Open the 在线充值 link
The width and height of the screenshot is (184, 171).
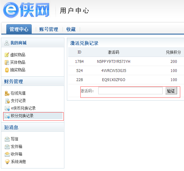(x=18, y=93)
